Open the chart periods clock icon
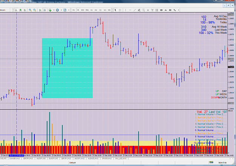236x166 pixels. point(57,10)
